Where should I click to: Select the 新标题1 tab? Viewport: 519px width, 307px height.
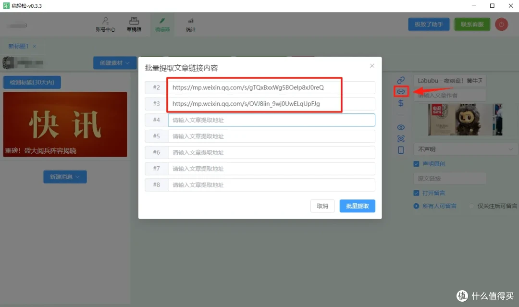pyautogui.click(x=19, y=46)
